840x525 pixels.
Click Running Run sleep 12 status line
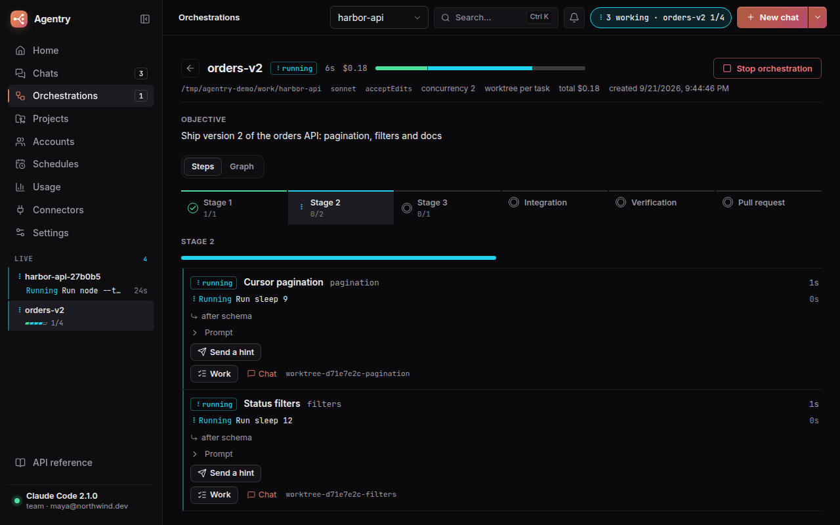pyautogui.click(x=241, y=421)
